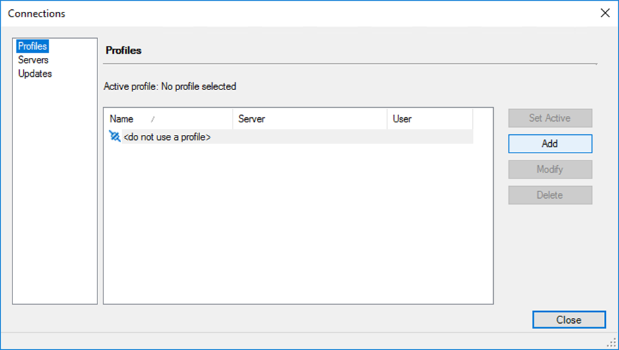Click the Modify button

pos(550,169)
